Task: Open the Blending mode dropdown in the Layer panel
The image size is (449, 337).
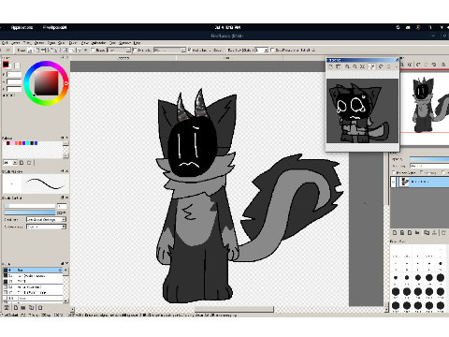Action: [429, 166]
